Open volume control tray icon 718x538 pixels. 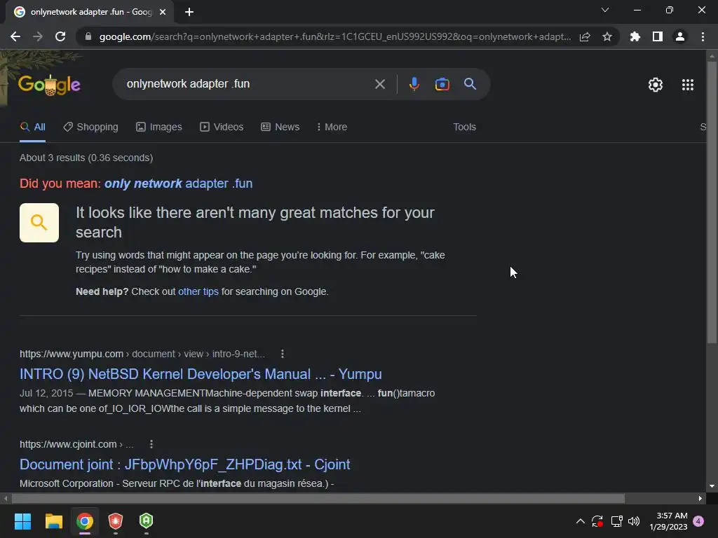click(634, 521)
